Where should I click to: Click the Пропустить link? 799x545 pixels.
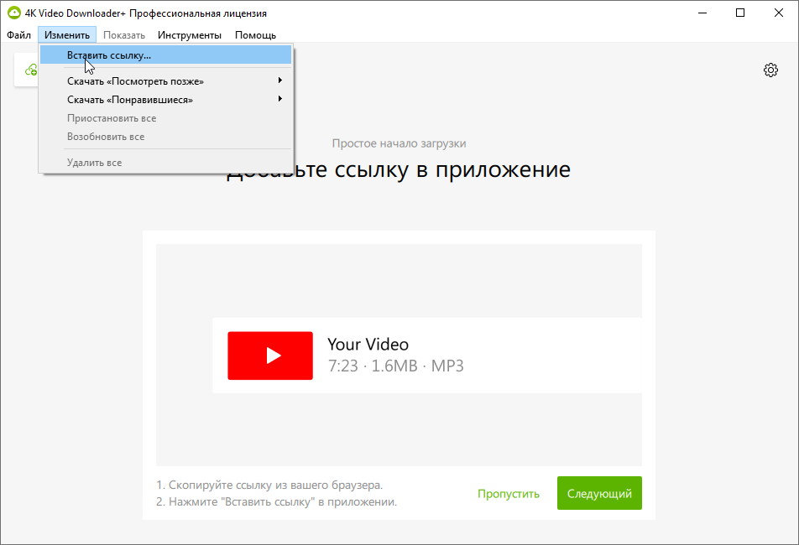(509, 494)
